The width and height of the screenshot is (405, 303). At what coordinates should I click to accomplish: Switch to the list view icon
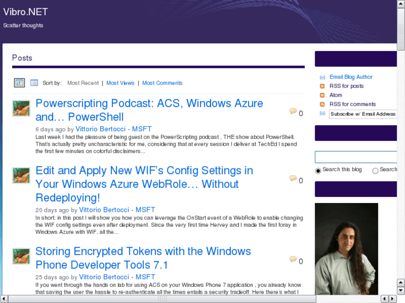pyautogui.click(x=34, y=83)
